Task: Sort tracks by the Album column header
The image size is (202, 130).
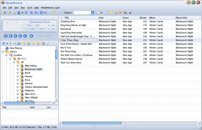Action: click(x=161, y=18)
